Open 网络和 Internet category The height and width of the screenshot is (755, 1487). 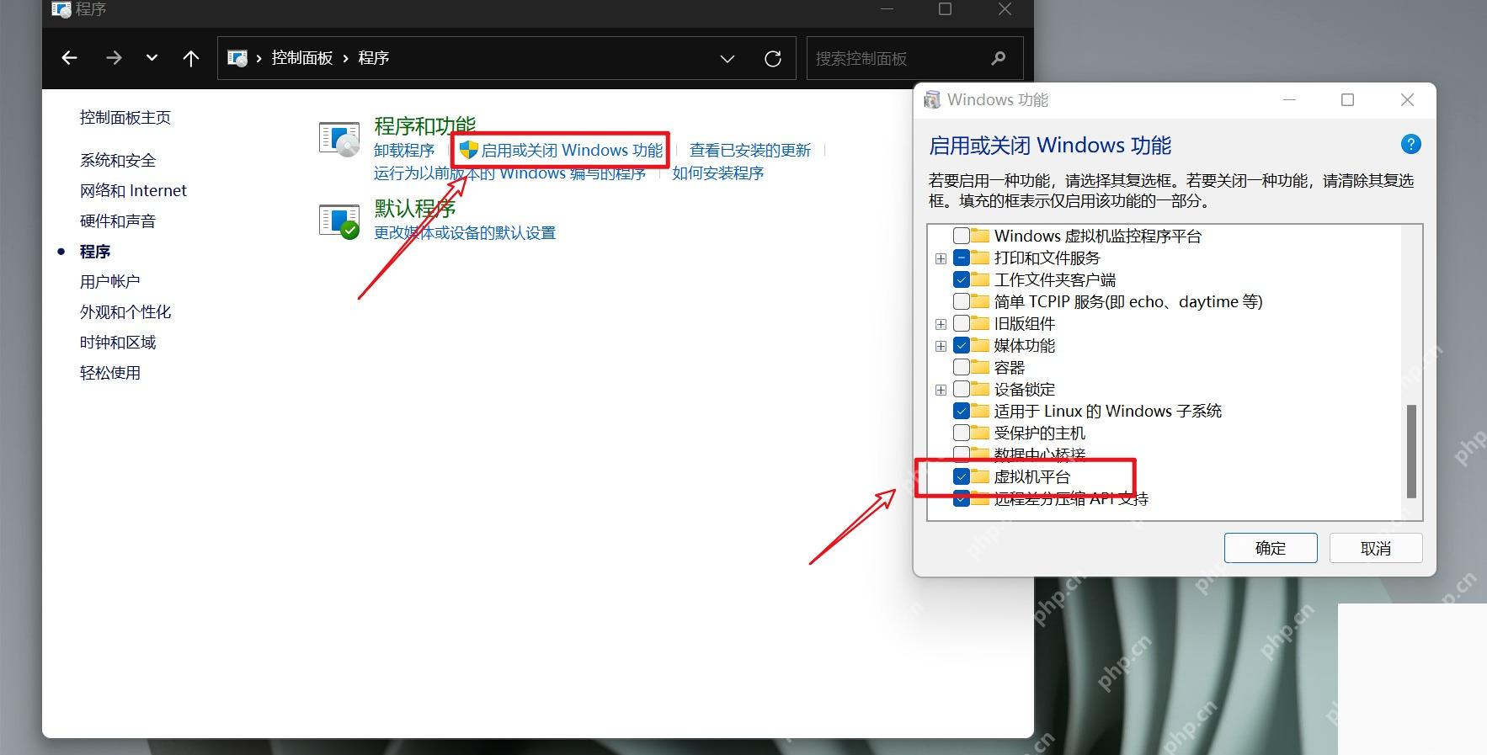click(133, 190)
